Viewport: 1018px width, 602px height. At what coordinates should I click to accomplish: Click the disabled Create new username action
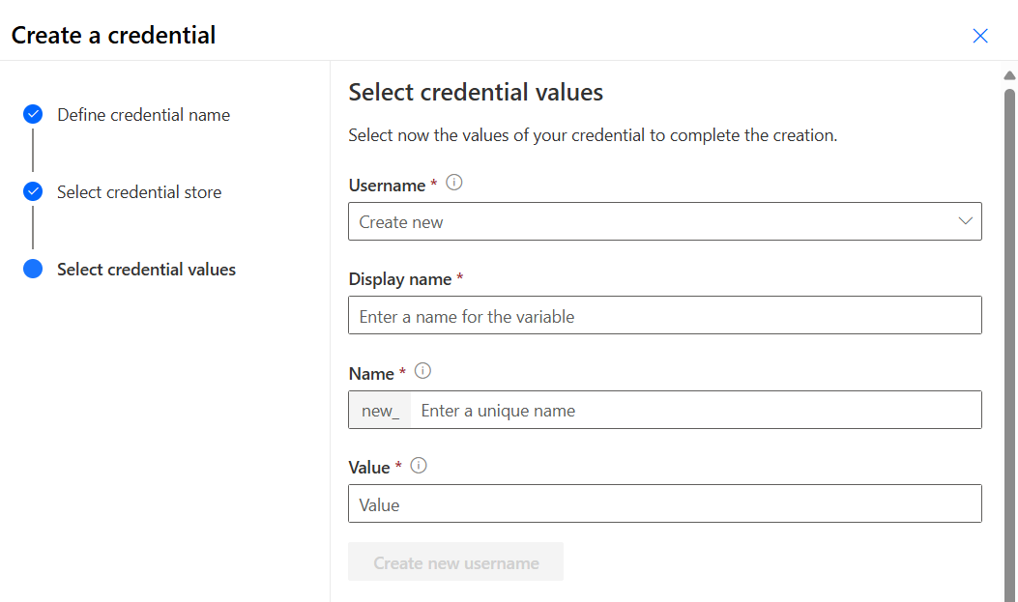[455, 561]
